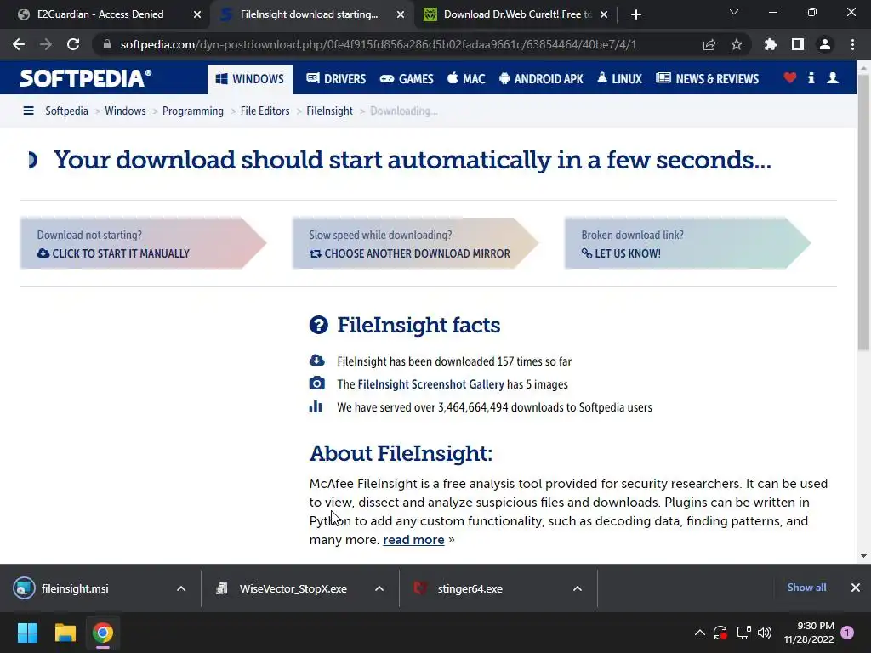Open the Chrome extensions puzzle icon

(x=770, y=44)
